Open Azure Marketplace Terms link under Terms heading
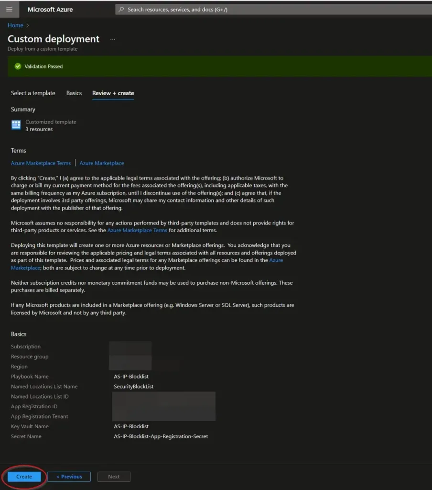 (x=41, y=163)
